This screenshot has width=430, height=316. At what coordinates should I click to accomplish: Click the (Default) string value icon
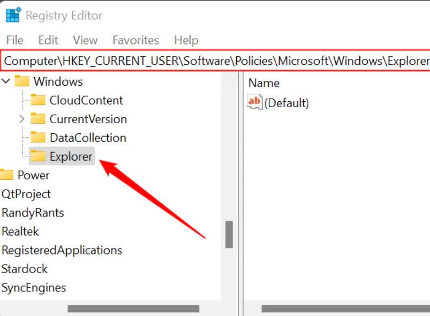click(254, 102)
